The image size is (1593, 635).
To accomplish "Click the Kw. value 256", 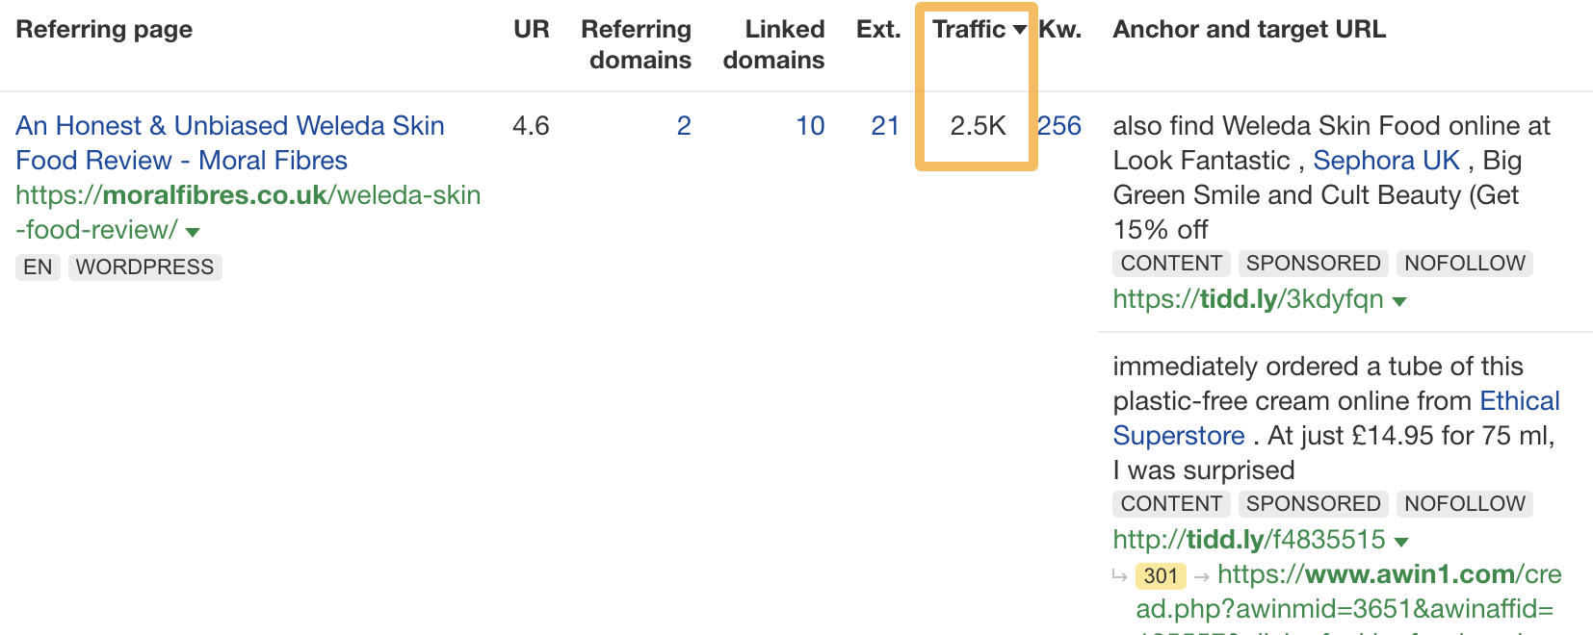I will pyautogui.click(x=1058, y=125).
